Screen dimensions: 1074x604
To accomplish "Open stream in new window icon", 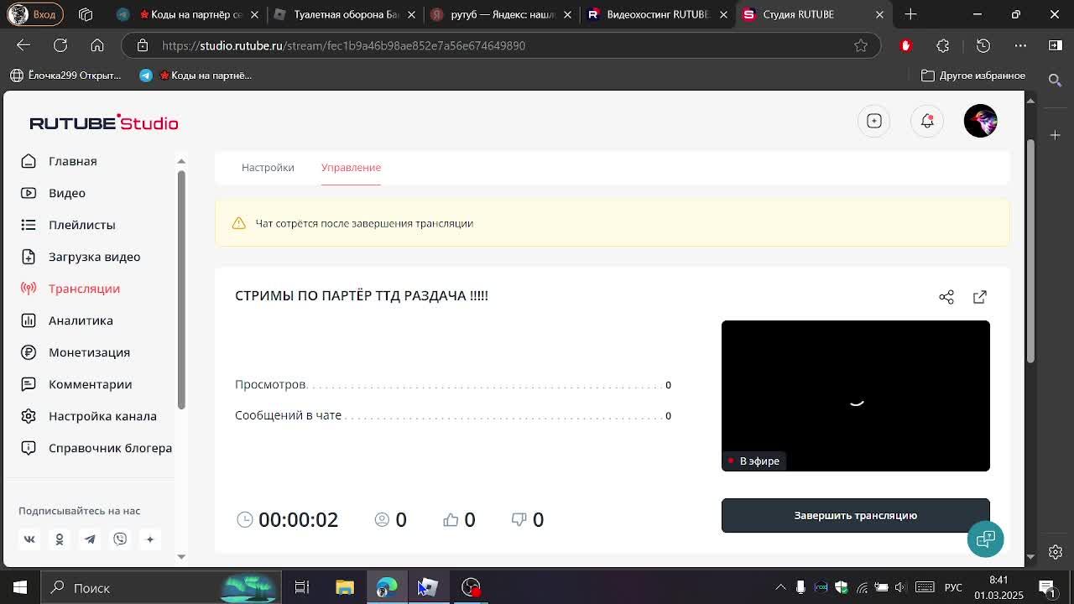I will tap(980, 297).
